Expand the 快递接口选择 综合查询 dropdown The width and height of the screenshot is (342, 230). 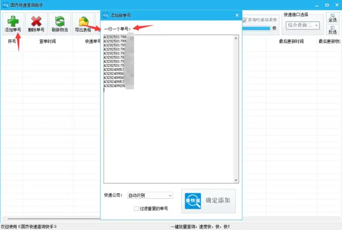pos(303,25)
